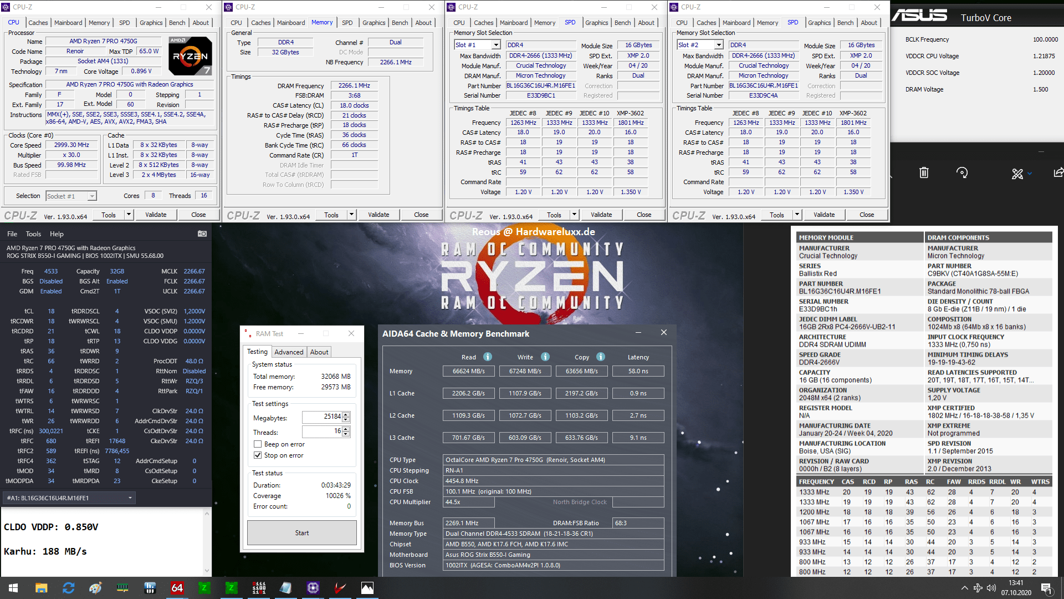The width and height of the screenshot is (1064, 599).
Task: Open the paint palette taskbar icon
Action: [x=95, y=588]
